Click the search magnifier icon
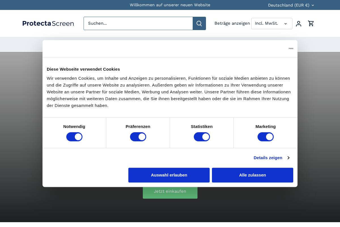The height and width of the screenshot is (227, 340). 199,23
